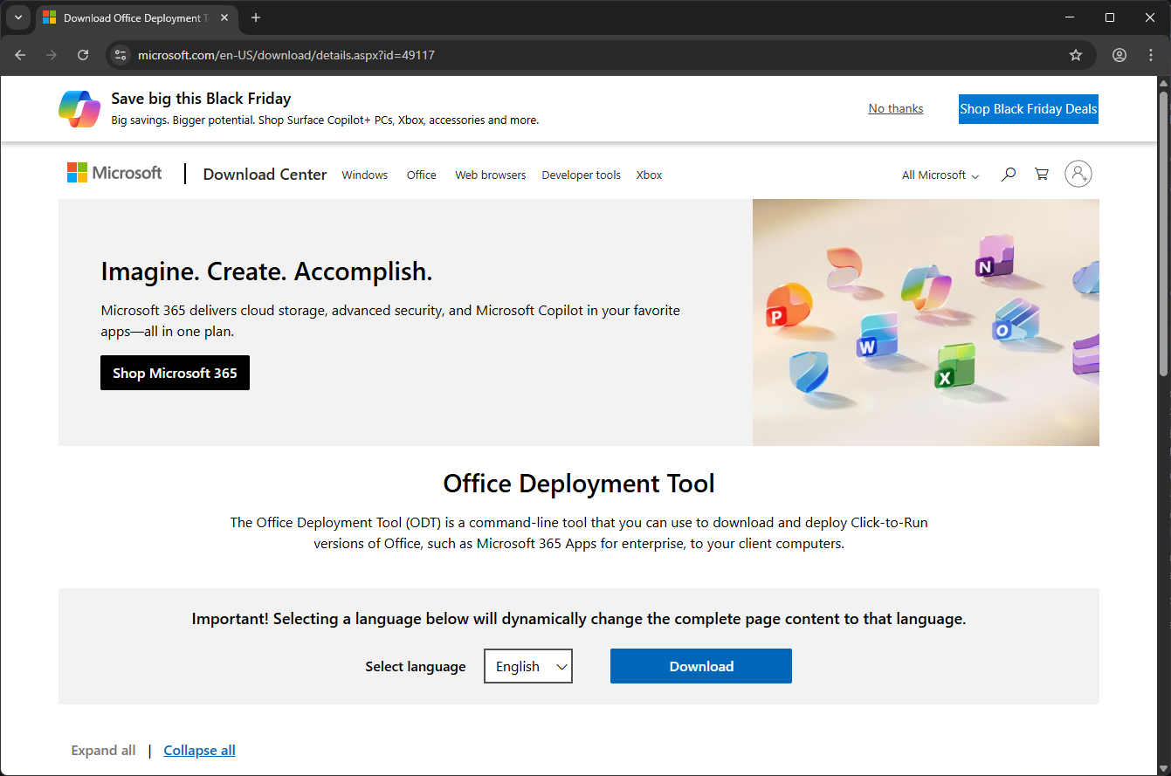
Task: Click the Microsoft logo
Action: click(114, 172)
